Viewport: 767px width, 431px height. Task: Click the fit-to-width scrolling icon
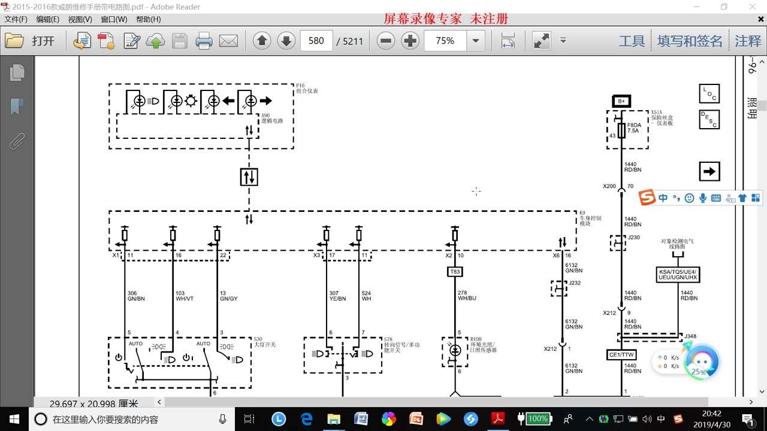[508, 41]
